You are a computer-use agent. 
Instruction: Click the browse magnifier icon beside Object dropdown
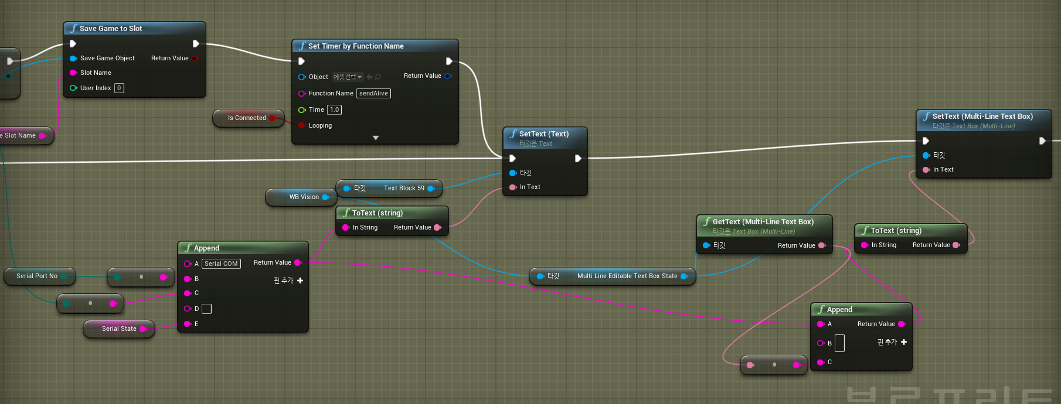click(x=378, y=77)
